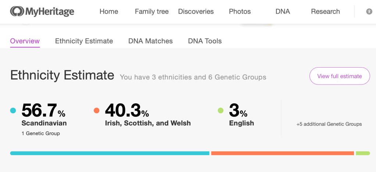Click the View full estimate button

coord(339,76)
